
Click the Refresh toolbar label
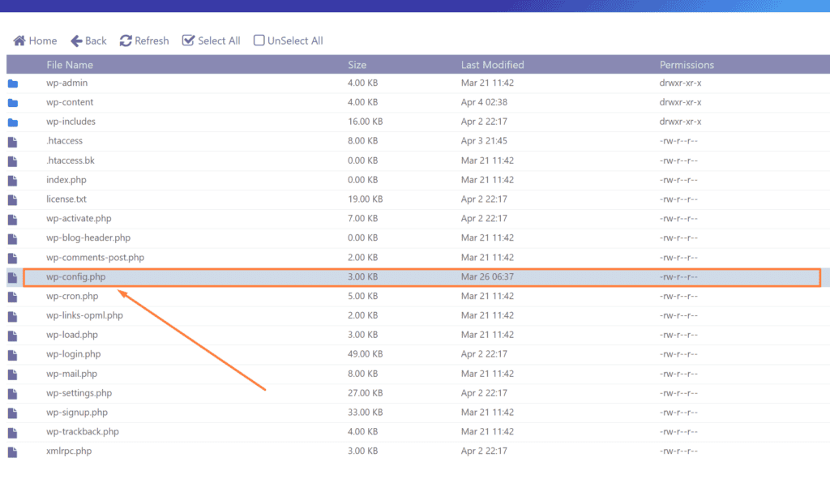[x=152, y=41]
